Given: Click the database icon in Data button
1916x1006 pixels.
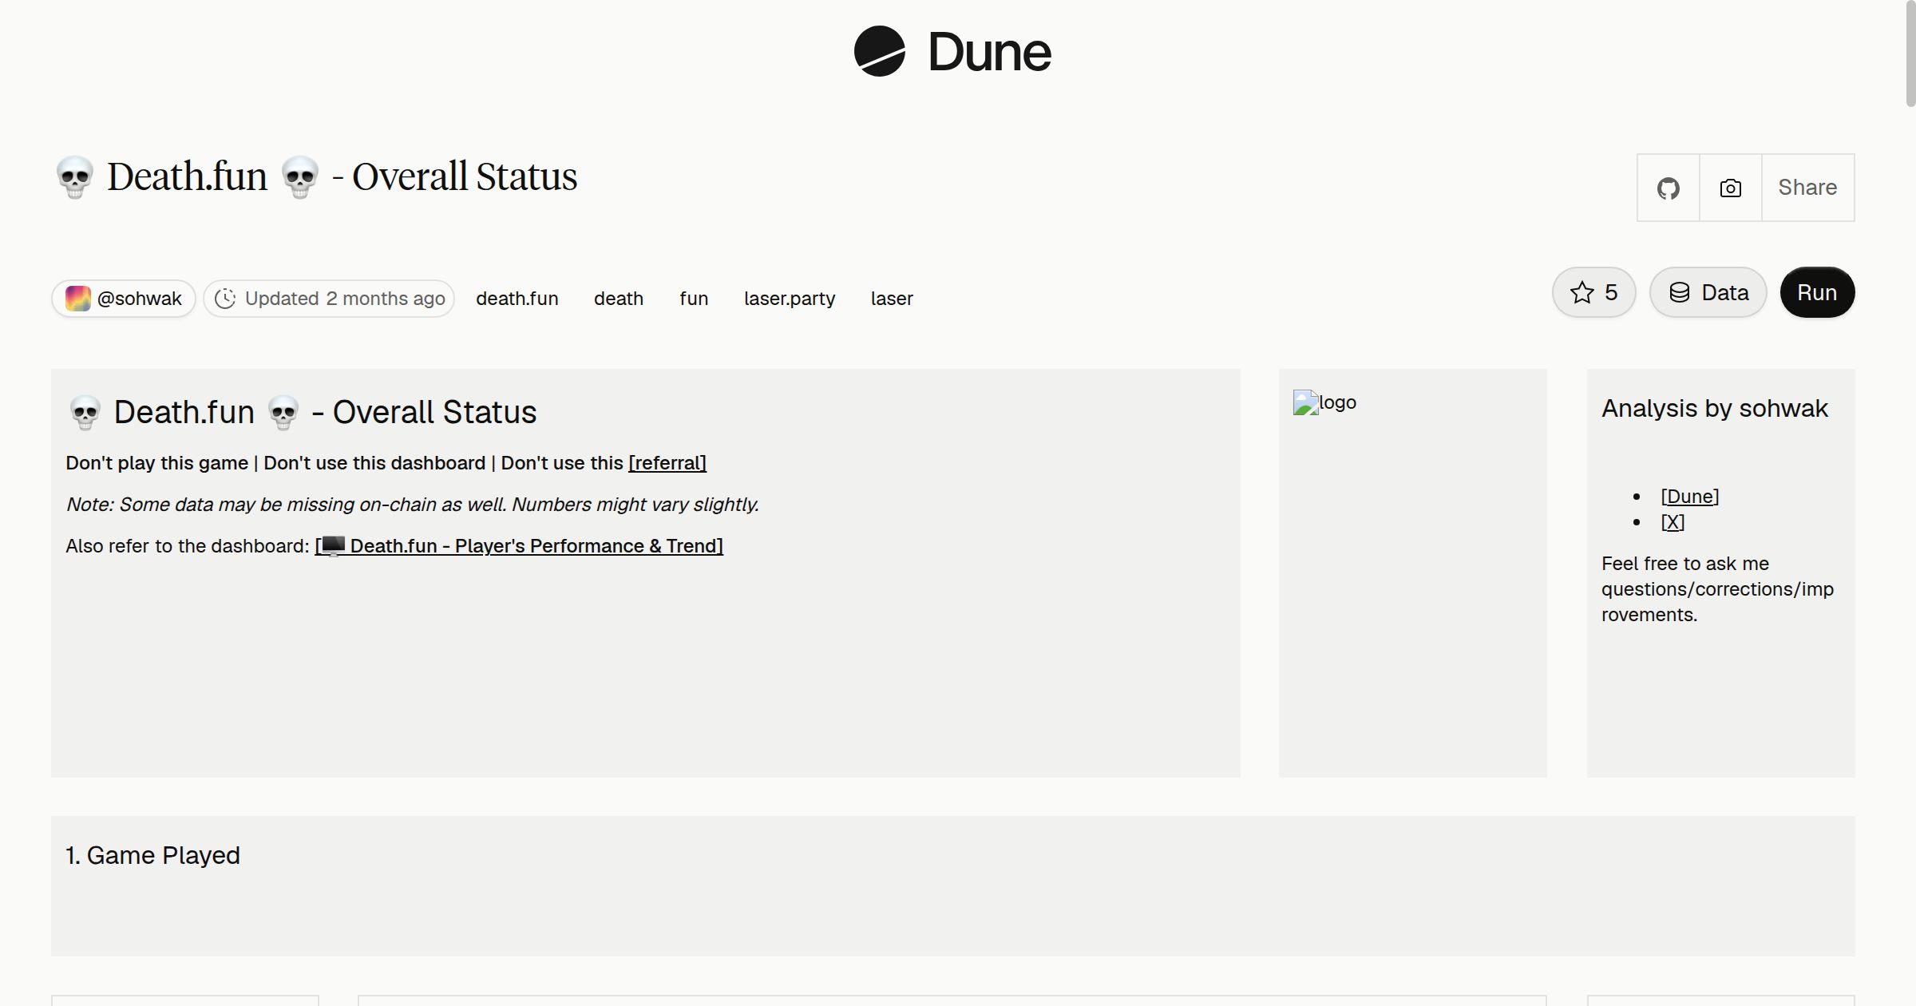Looking at the screenshot, I should point(1680,292).
